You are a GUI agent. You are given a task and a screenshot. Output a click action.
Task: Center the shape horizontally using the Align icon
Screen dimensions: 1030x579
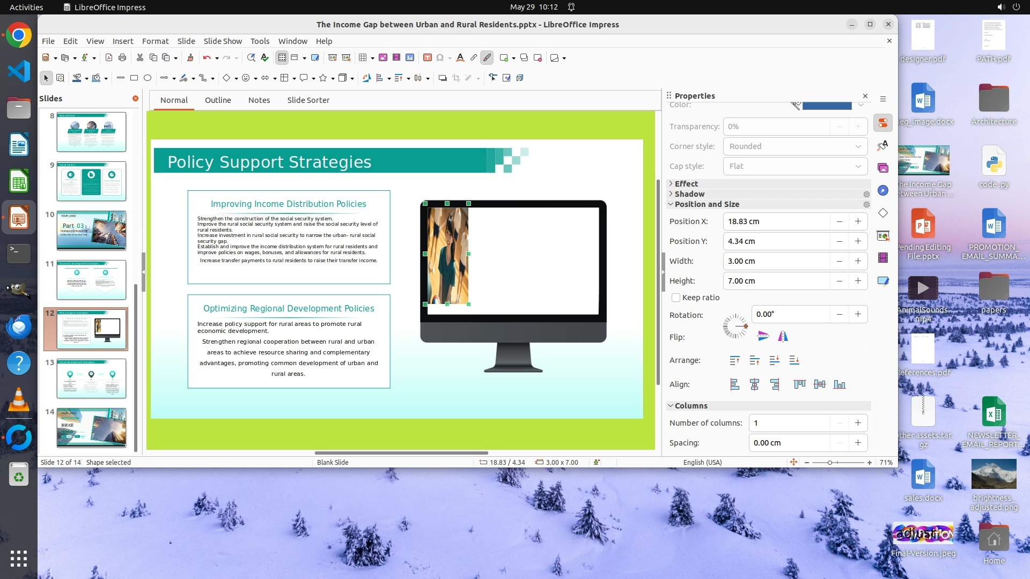pyautogui.click(x=754, y=384)
